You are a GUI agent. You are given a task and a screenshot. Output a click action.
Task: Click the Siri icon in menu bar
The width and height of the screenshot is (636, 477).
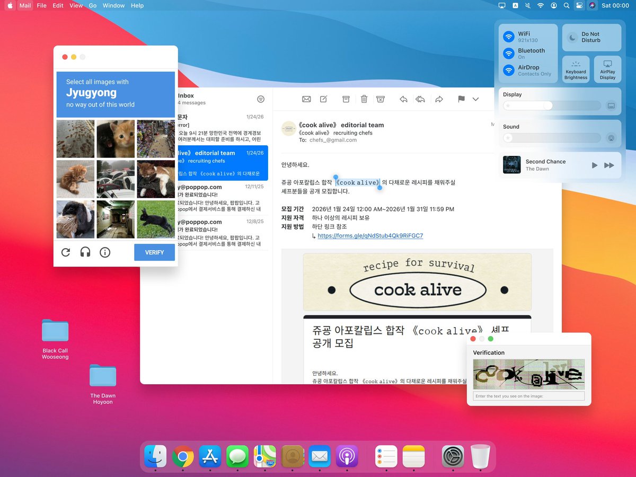(x=592, y=5)
